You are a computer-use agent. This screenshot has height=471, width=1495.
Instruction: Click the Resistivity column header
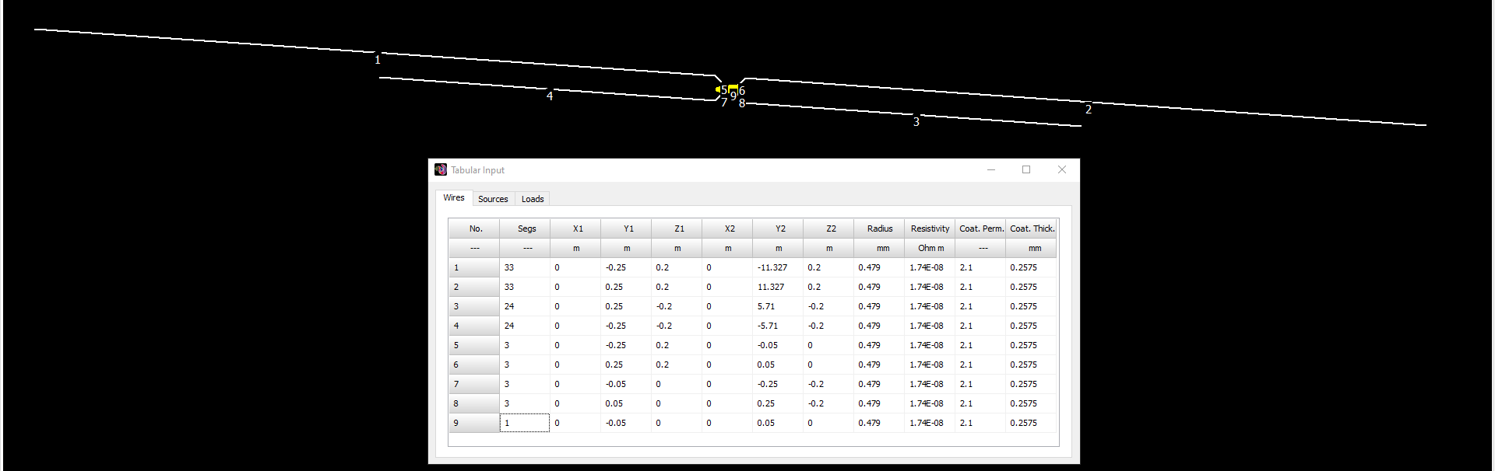(x=930, y=229)
